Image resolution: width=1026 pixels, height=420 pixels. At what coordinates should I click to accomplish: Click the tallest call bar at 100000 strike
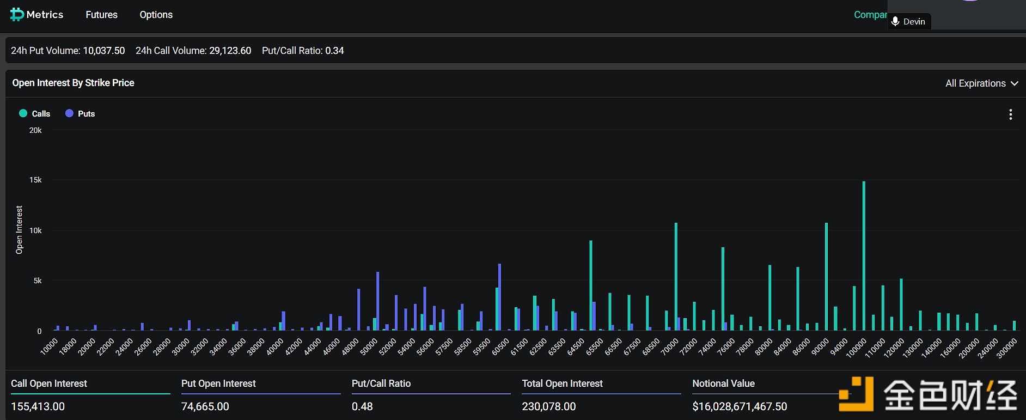tap(864, 256)
